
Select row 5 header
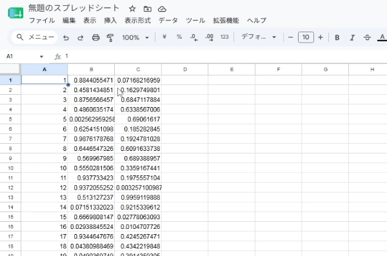[10, 119]
